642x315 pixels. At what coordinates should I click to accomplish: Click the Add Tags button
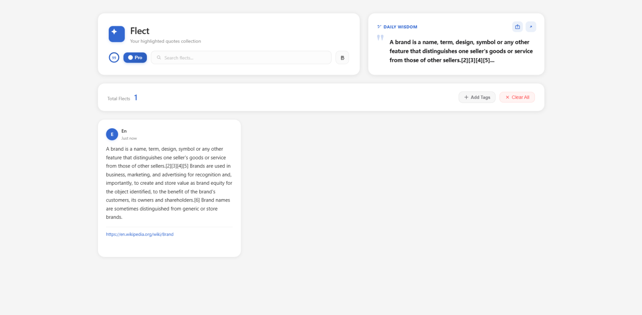coord(477,97)
